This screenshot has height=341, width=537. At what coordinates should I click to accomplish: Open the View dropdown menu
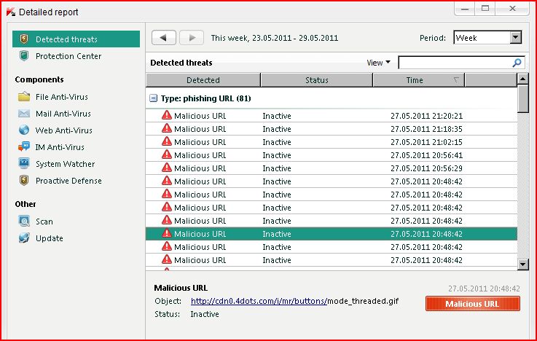pyautogui.click(x=378, y=63)
